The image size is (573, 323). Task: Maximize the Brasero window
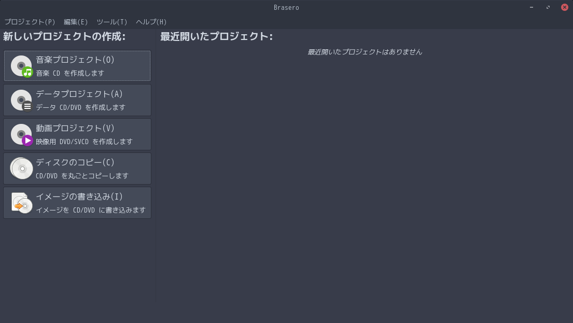(548, 7)
